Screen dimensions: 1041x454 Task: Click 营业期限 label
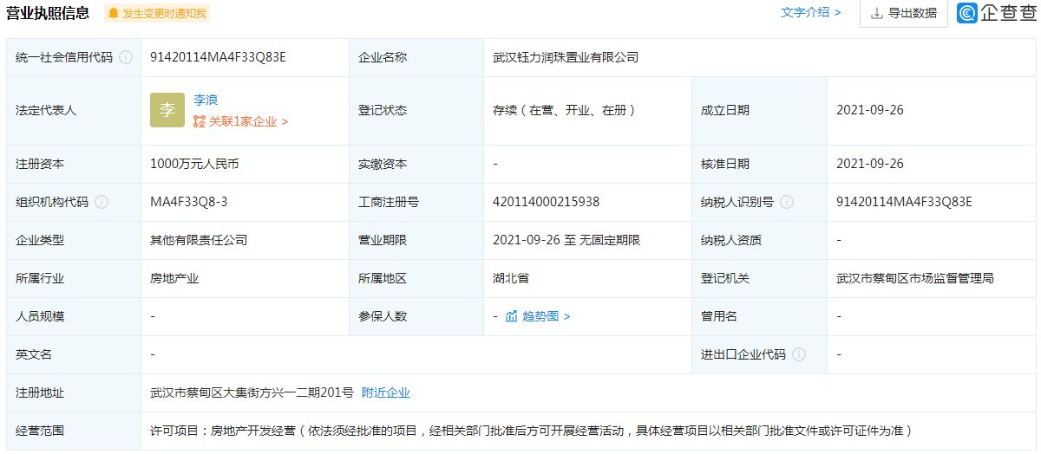[383, 240]
